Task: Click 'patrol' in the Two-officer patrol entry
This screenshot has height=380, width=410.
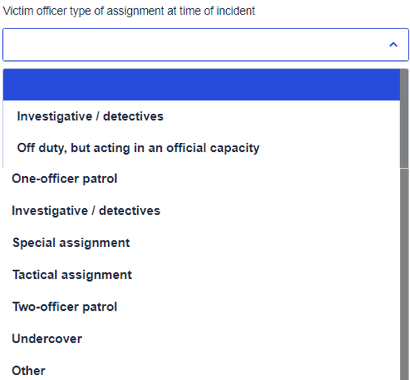Action: pyautogui.click(x=100, y=307)
